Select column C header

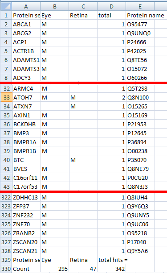(x=83, y=6)
